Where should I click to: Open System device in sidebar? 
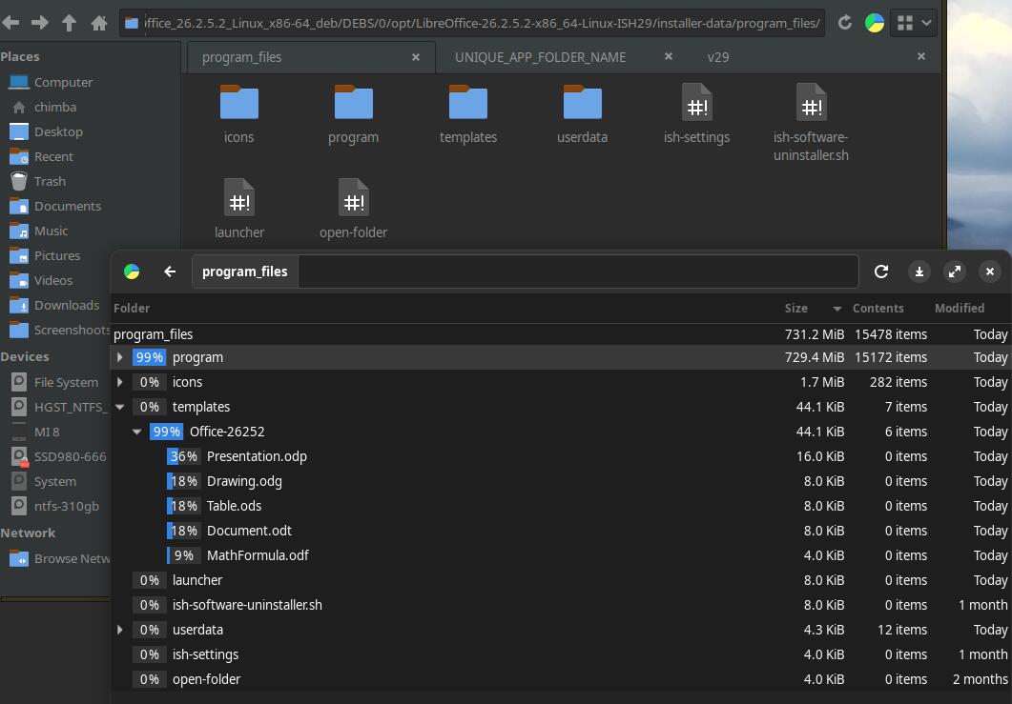[x=55, y=482]
